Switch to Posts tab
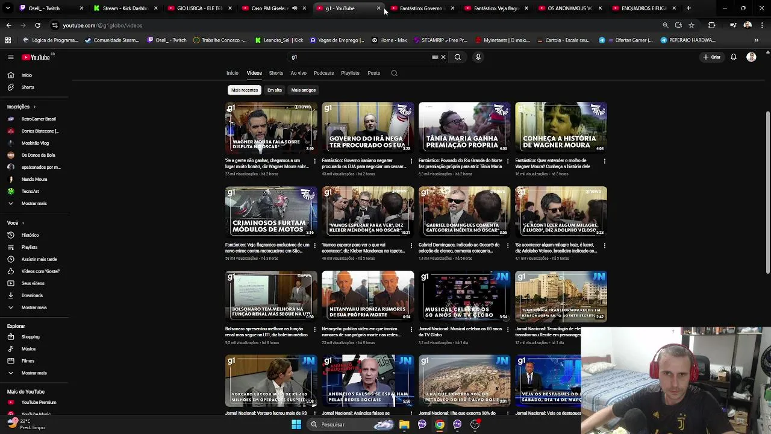Screen dimensions: 771x434 click(373, 73)
